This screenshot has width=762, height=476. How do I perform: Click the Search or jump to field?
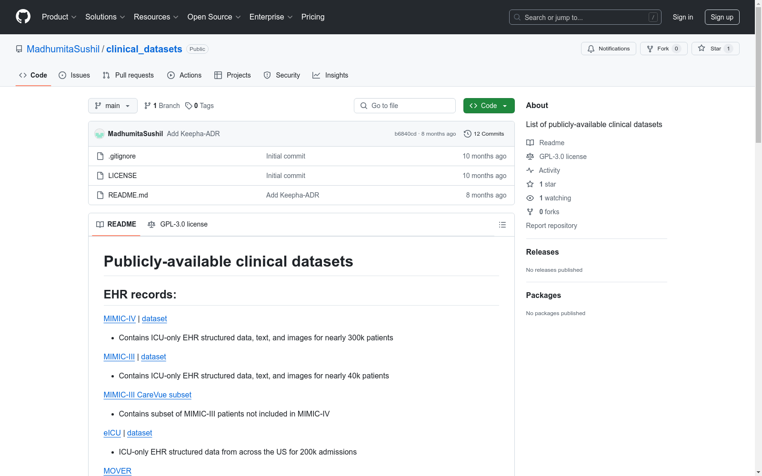coord(585,17)
